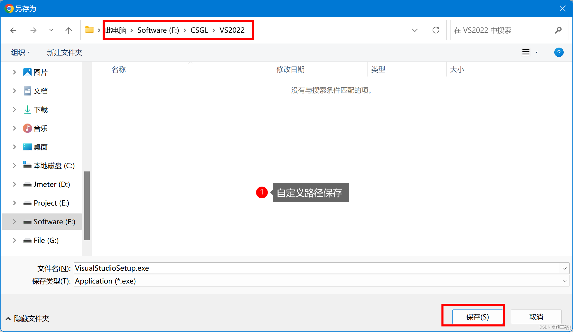Navigate to CSGL in breadcrumb path

tap(199, 30)
